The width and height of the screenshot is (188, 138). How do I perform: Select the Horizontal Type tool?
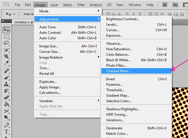click(x=6, y=132)
